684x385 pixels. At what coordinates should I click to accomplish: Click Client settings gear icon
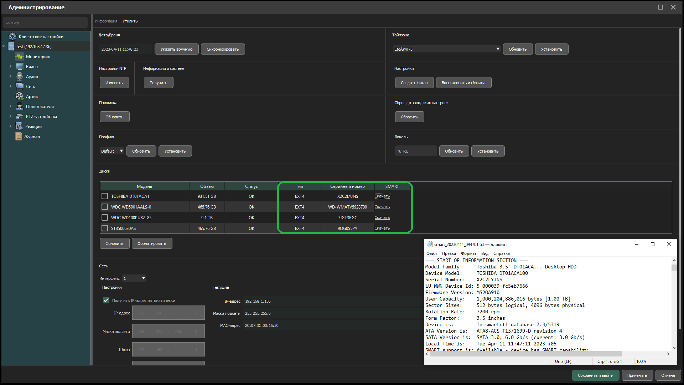pos(12,37)
